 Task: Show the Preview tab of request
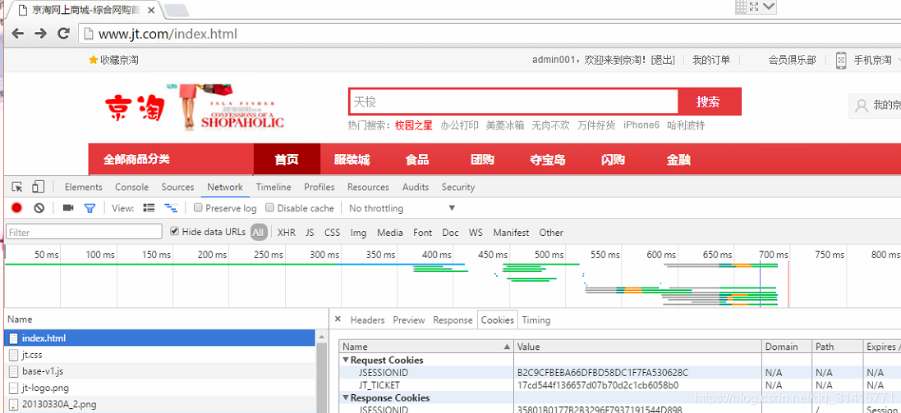(408, 320)
